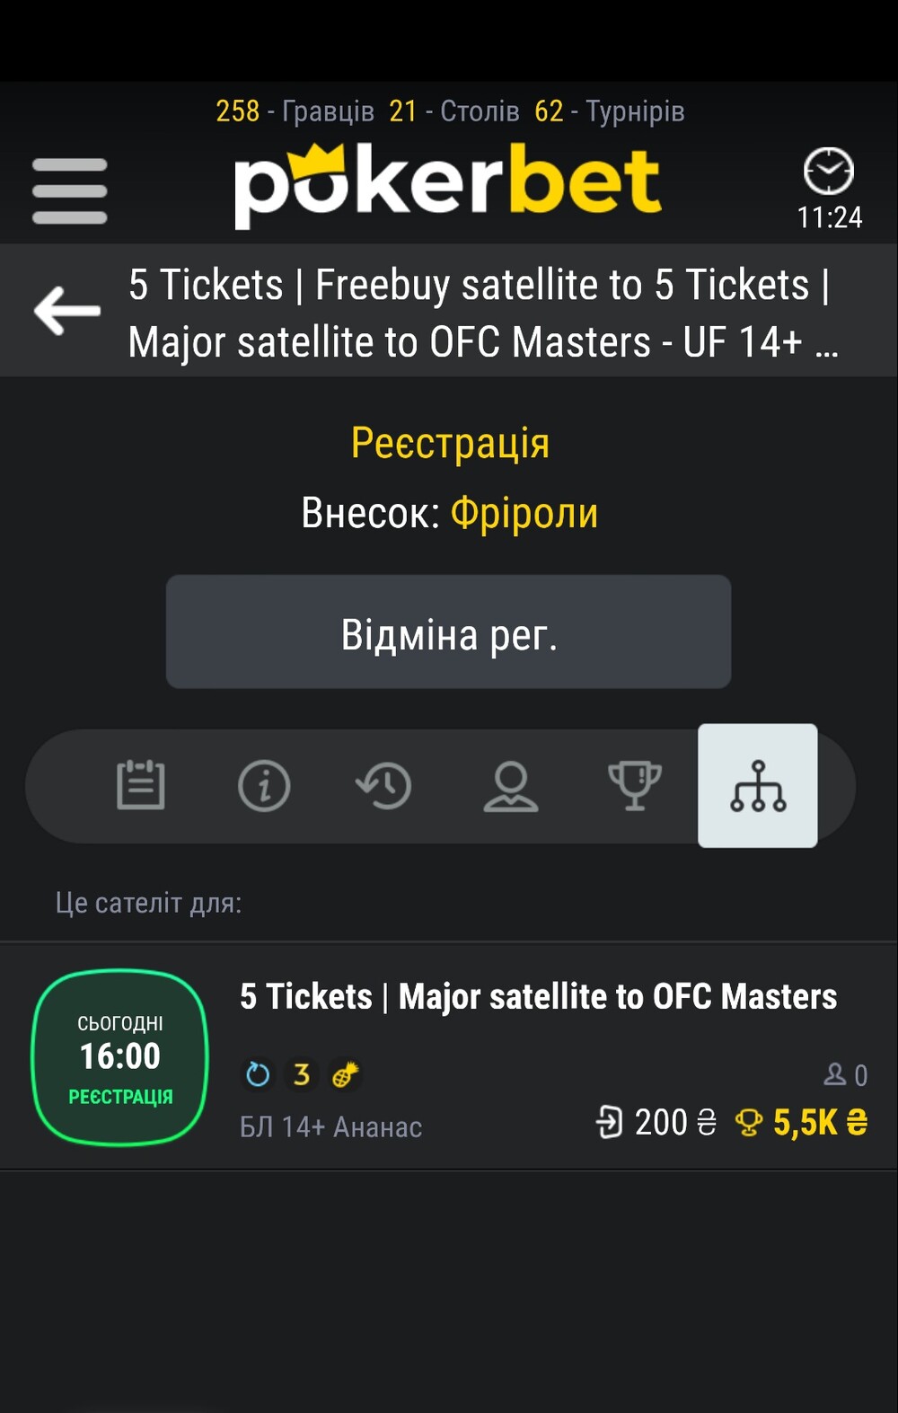This screenshot has width=898, height=1413.
Task: Tap the back arrow
Action: [x=67, y=311]
